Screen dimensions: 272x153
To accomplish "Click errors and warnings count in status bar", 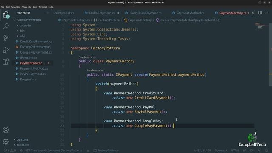I will pyautogui.click(x=10, y=150).
